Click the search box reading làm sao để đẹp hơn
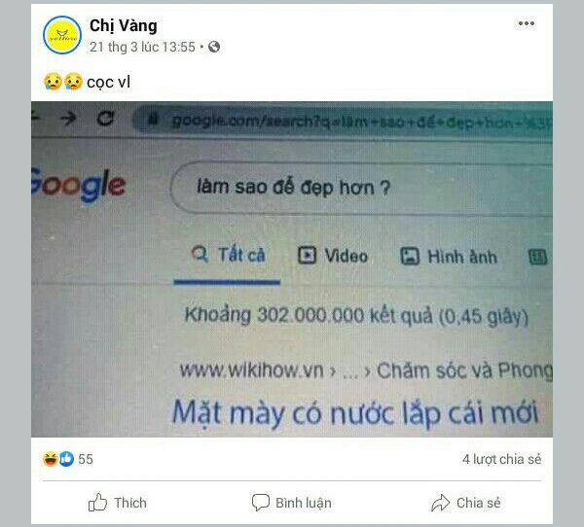The height and width of the screenshot is (527, 584). click(361, 188)
